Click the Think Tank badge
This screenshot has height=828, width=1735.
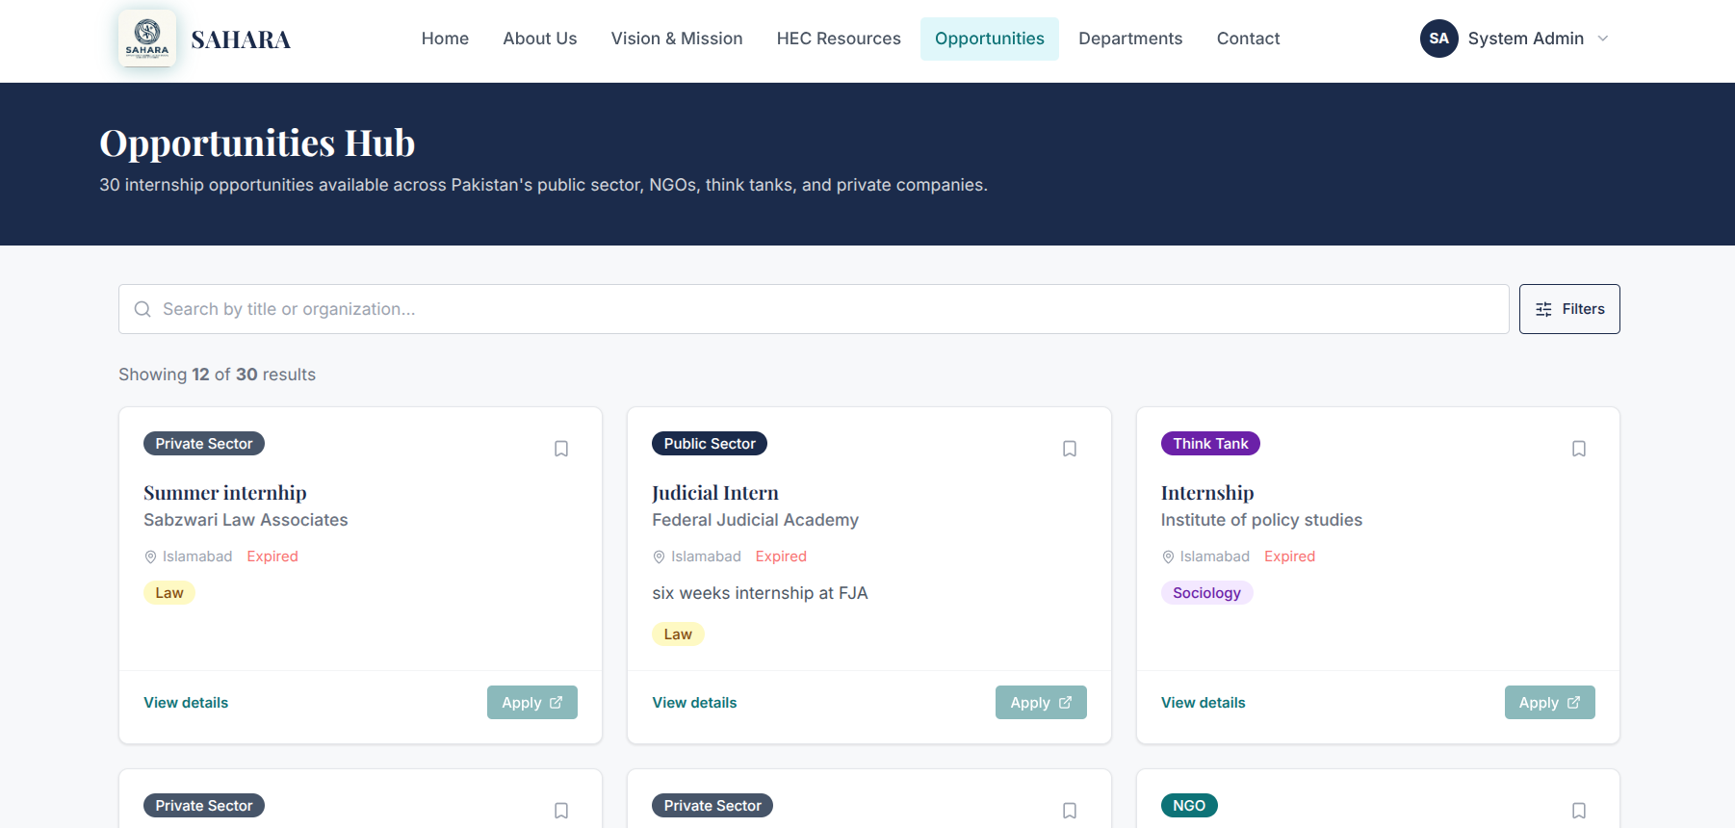1210,444
